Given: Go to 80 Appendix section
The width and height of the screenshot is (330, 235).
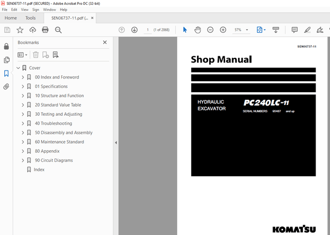Looking at the screenshot, I should click(x=47, y=151).
